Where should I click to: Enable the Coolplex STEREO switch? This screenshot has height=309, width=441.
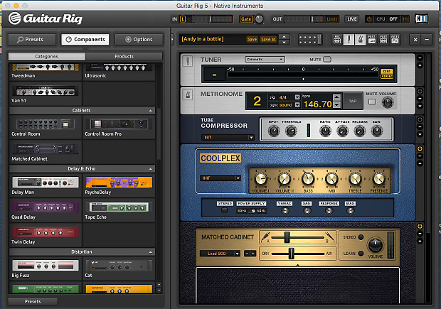point(224,211)
